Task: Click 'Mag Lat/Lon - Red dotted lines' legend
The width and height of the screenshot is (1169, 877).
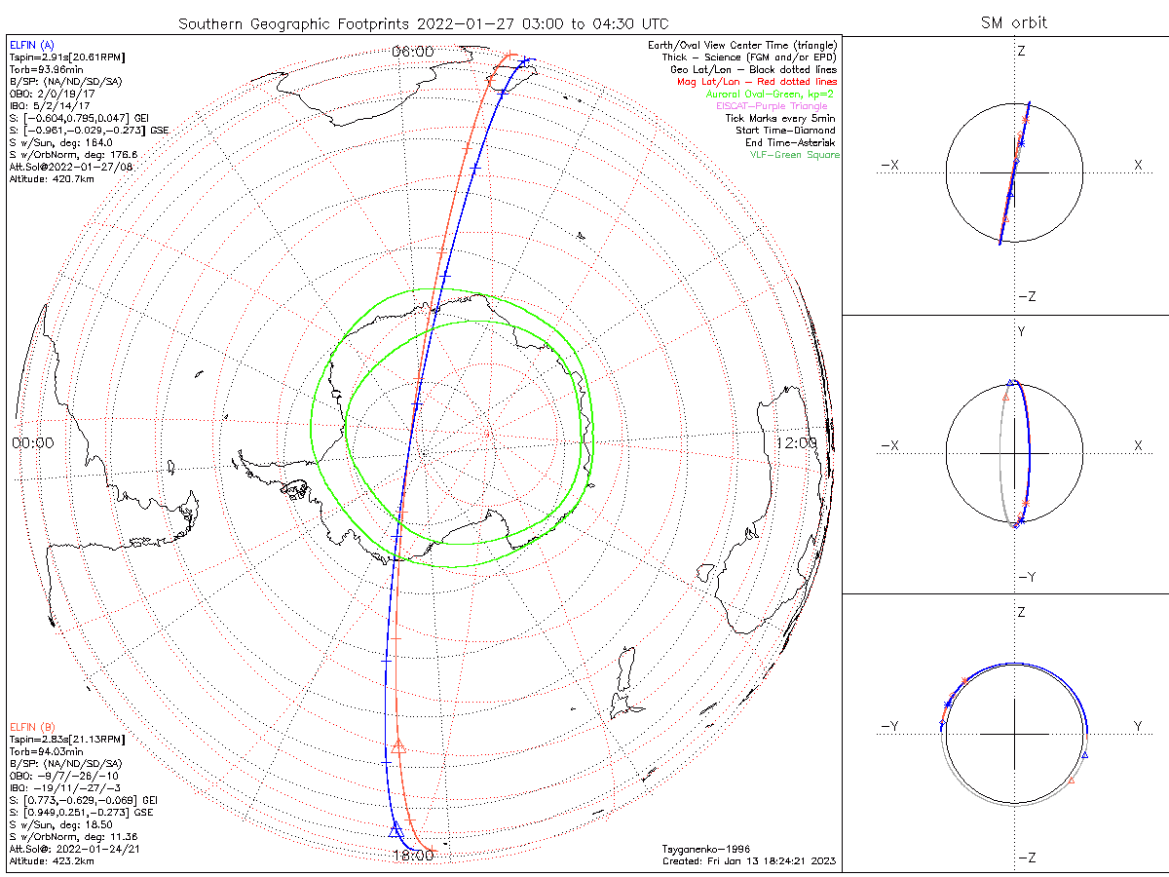Action: [x=756, y=82]
